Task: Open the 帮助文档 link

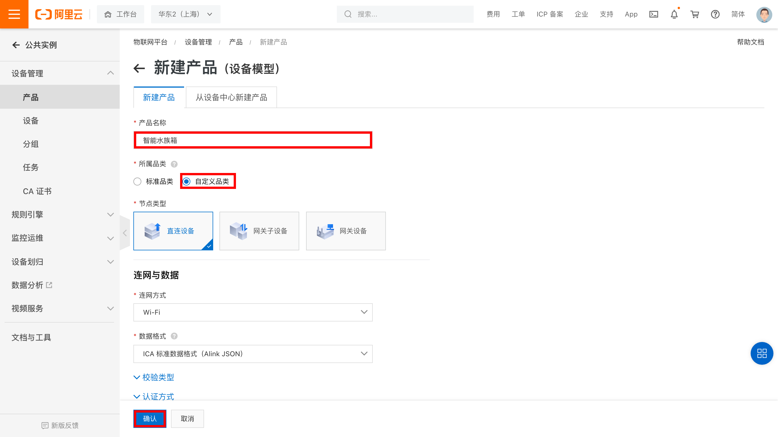Action: point(751,42)
